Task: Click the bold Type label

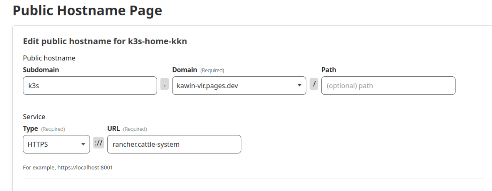Action: [30, 129]
